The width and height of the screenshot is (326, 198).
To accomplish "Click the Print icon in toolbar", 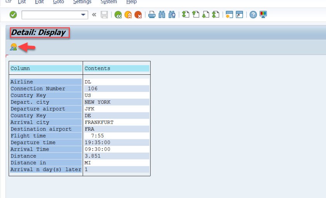I will 152,15.
